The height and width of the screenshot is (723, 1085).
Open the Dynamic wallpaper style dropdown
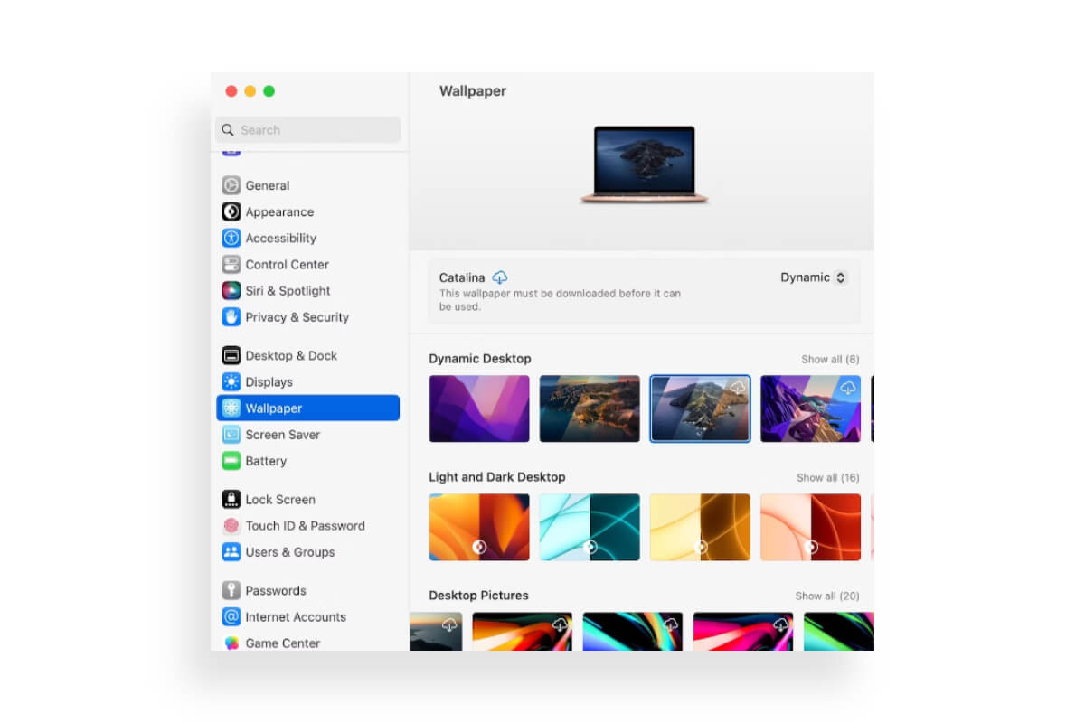pos(813,277)
